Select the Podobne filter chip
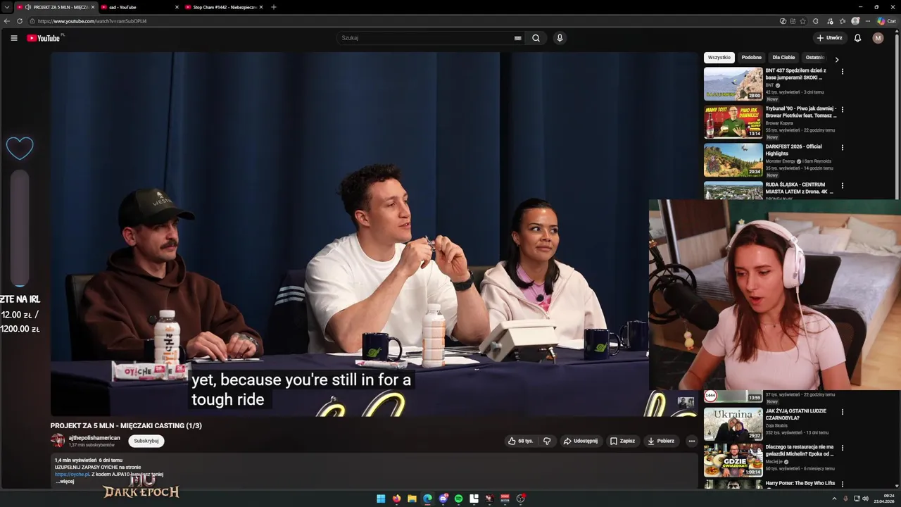901x507 pixels. [x=751, y=58]
